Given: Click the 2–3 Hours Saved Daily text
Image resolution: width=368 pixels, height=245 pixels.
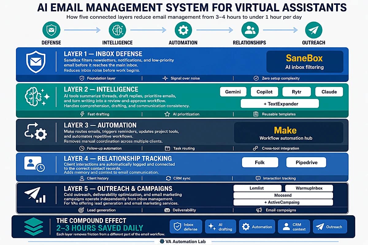Looking at the screenshot, I should pyautogui.click(x=100, y=228).
